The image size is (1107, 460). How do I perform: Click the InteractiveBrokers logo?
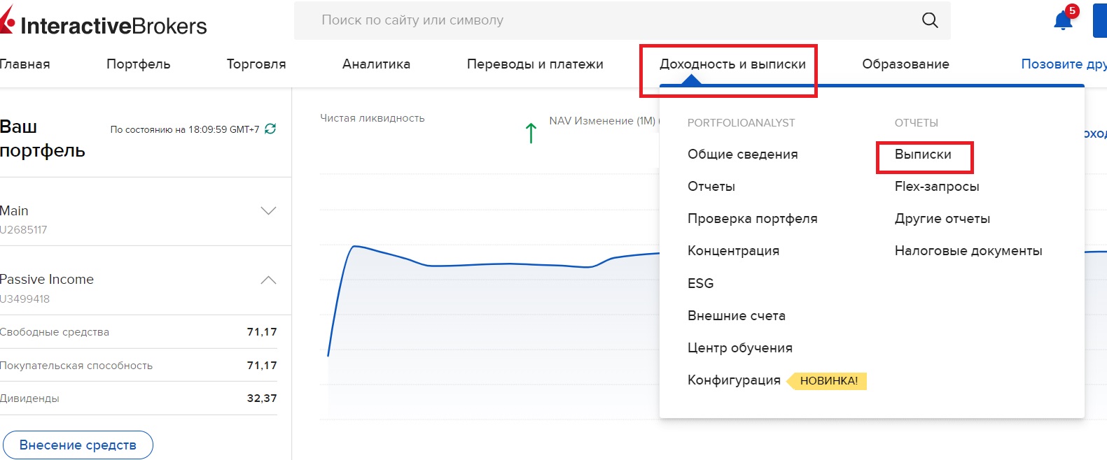105,24
